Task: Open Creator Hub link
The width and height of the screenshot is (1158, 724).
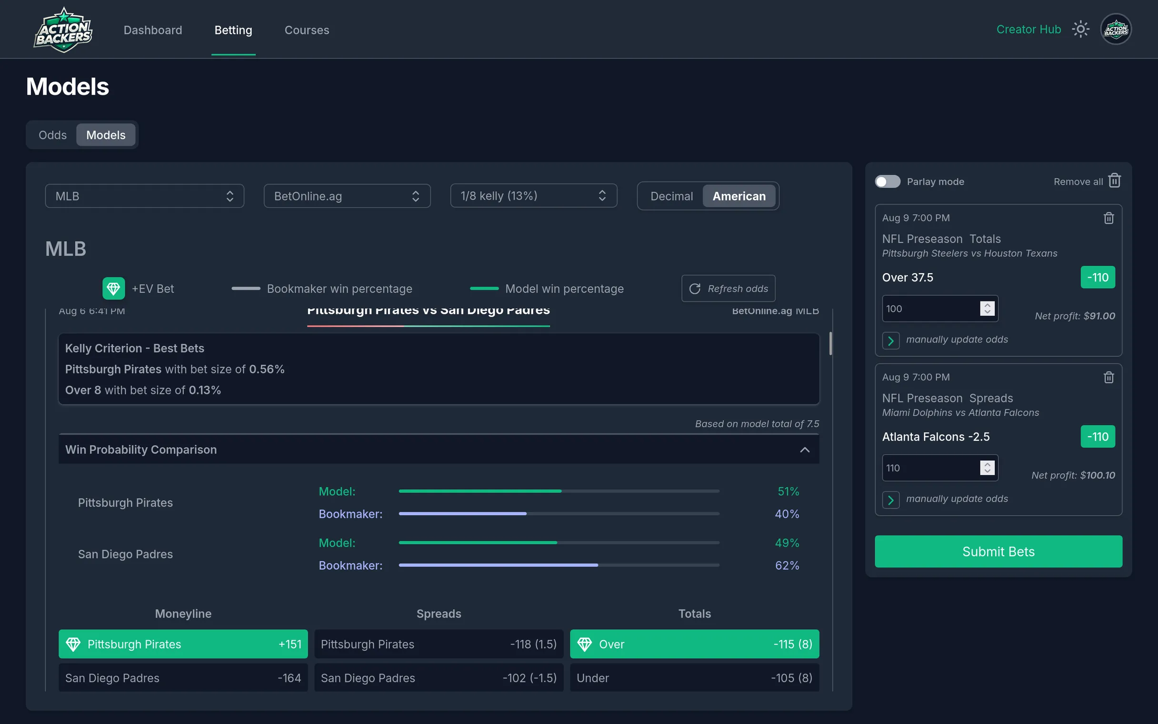Action: [1028, 29]
